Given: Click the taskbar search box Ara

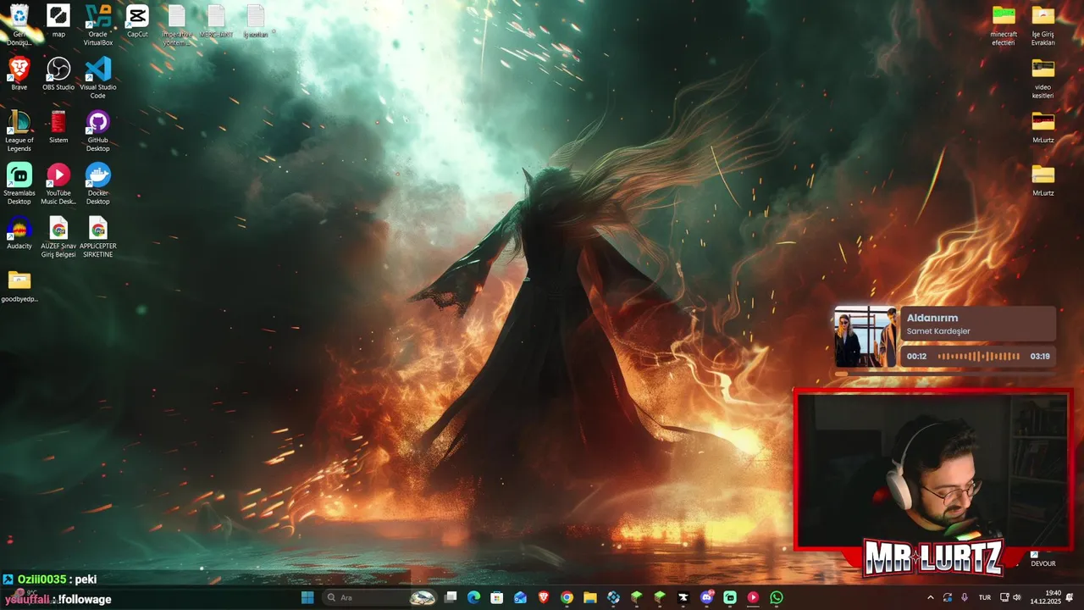Looking at the screenshot, I should (x=381, y=597).
